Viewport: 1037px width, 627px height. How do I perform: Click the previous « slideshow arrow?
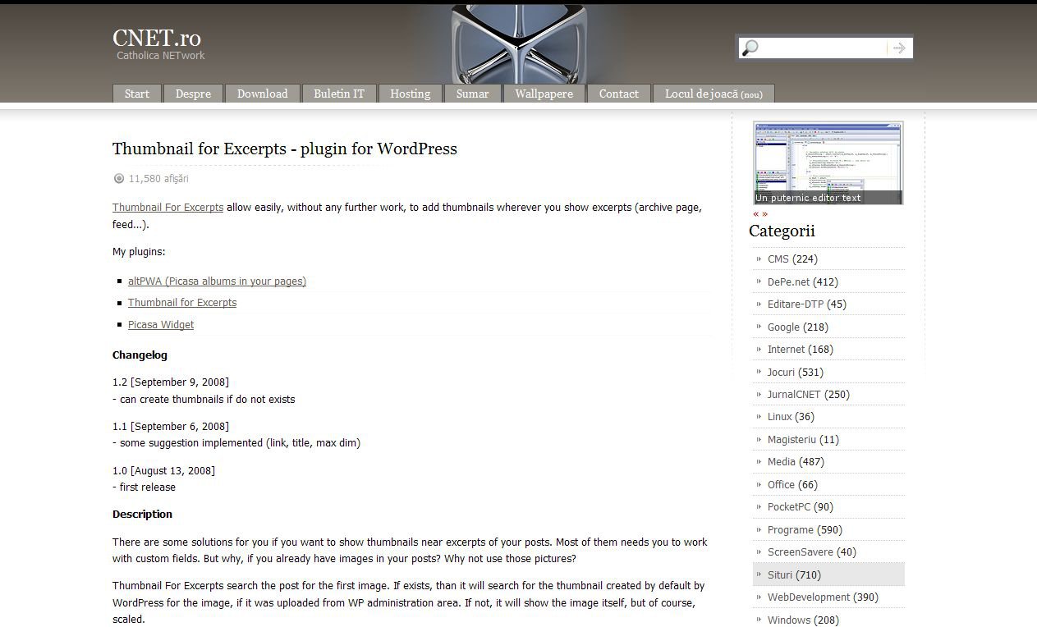[x=756, y=214]
